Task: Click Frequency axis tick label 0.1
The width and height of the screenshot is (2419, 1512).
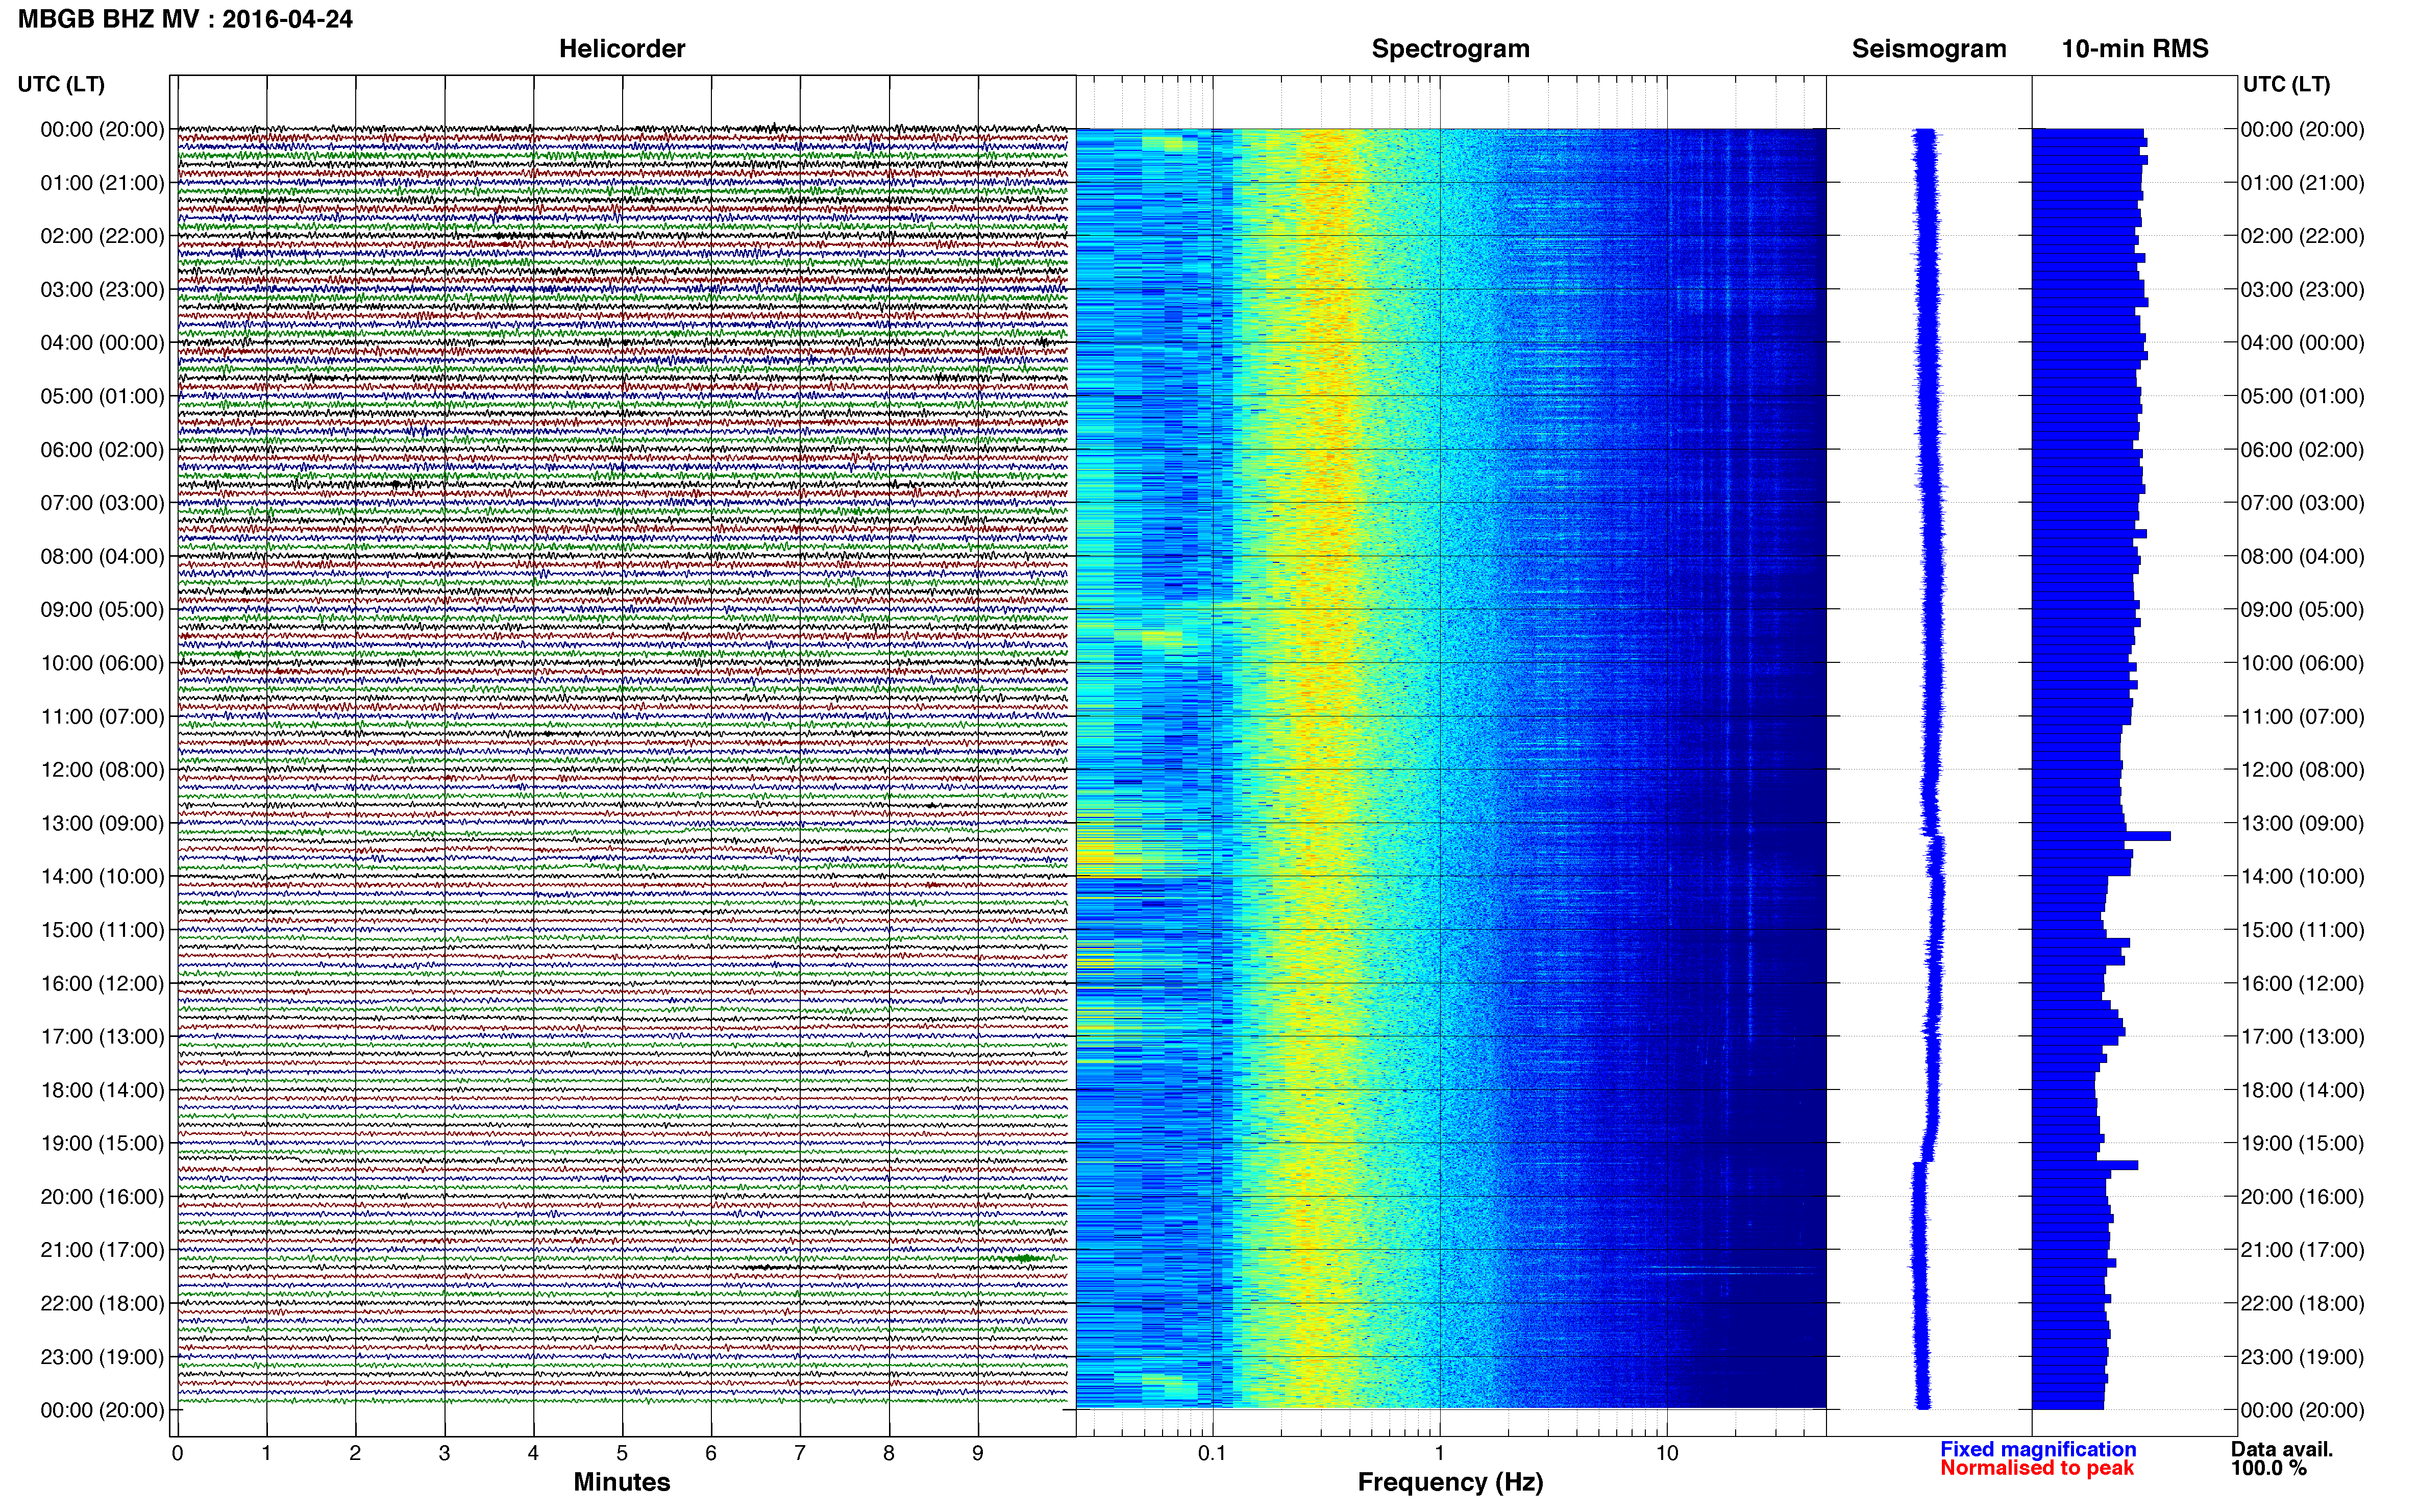Action: [x=1212, y=1454]
